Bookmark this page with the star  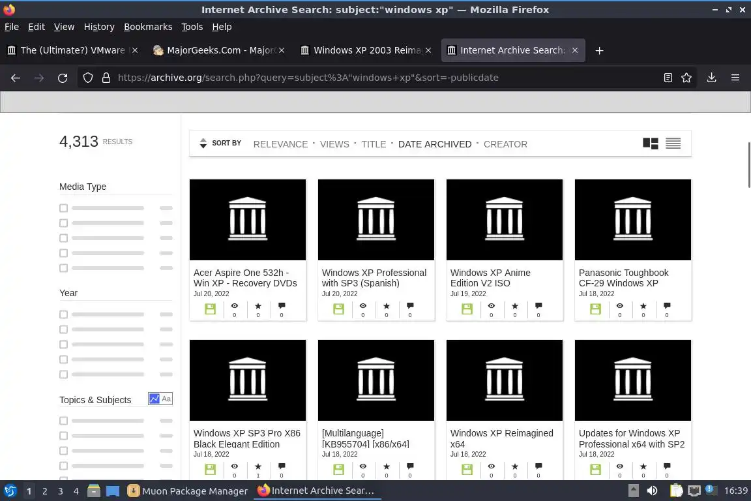(686, 78)
